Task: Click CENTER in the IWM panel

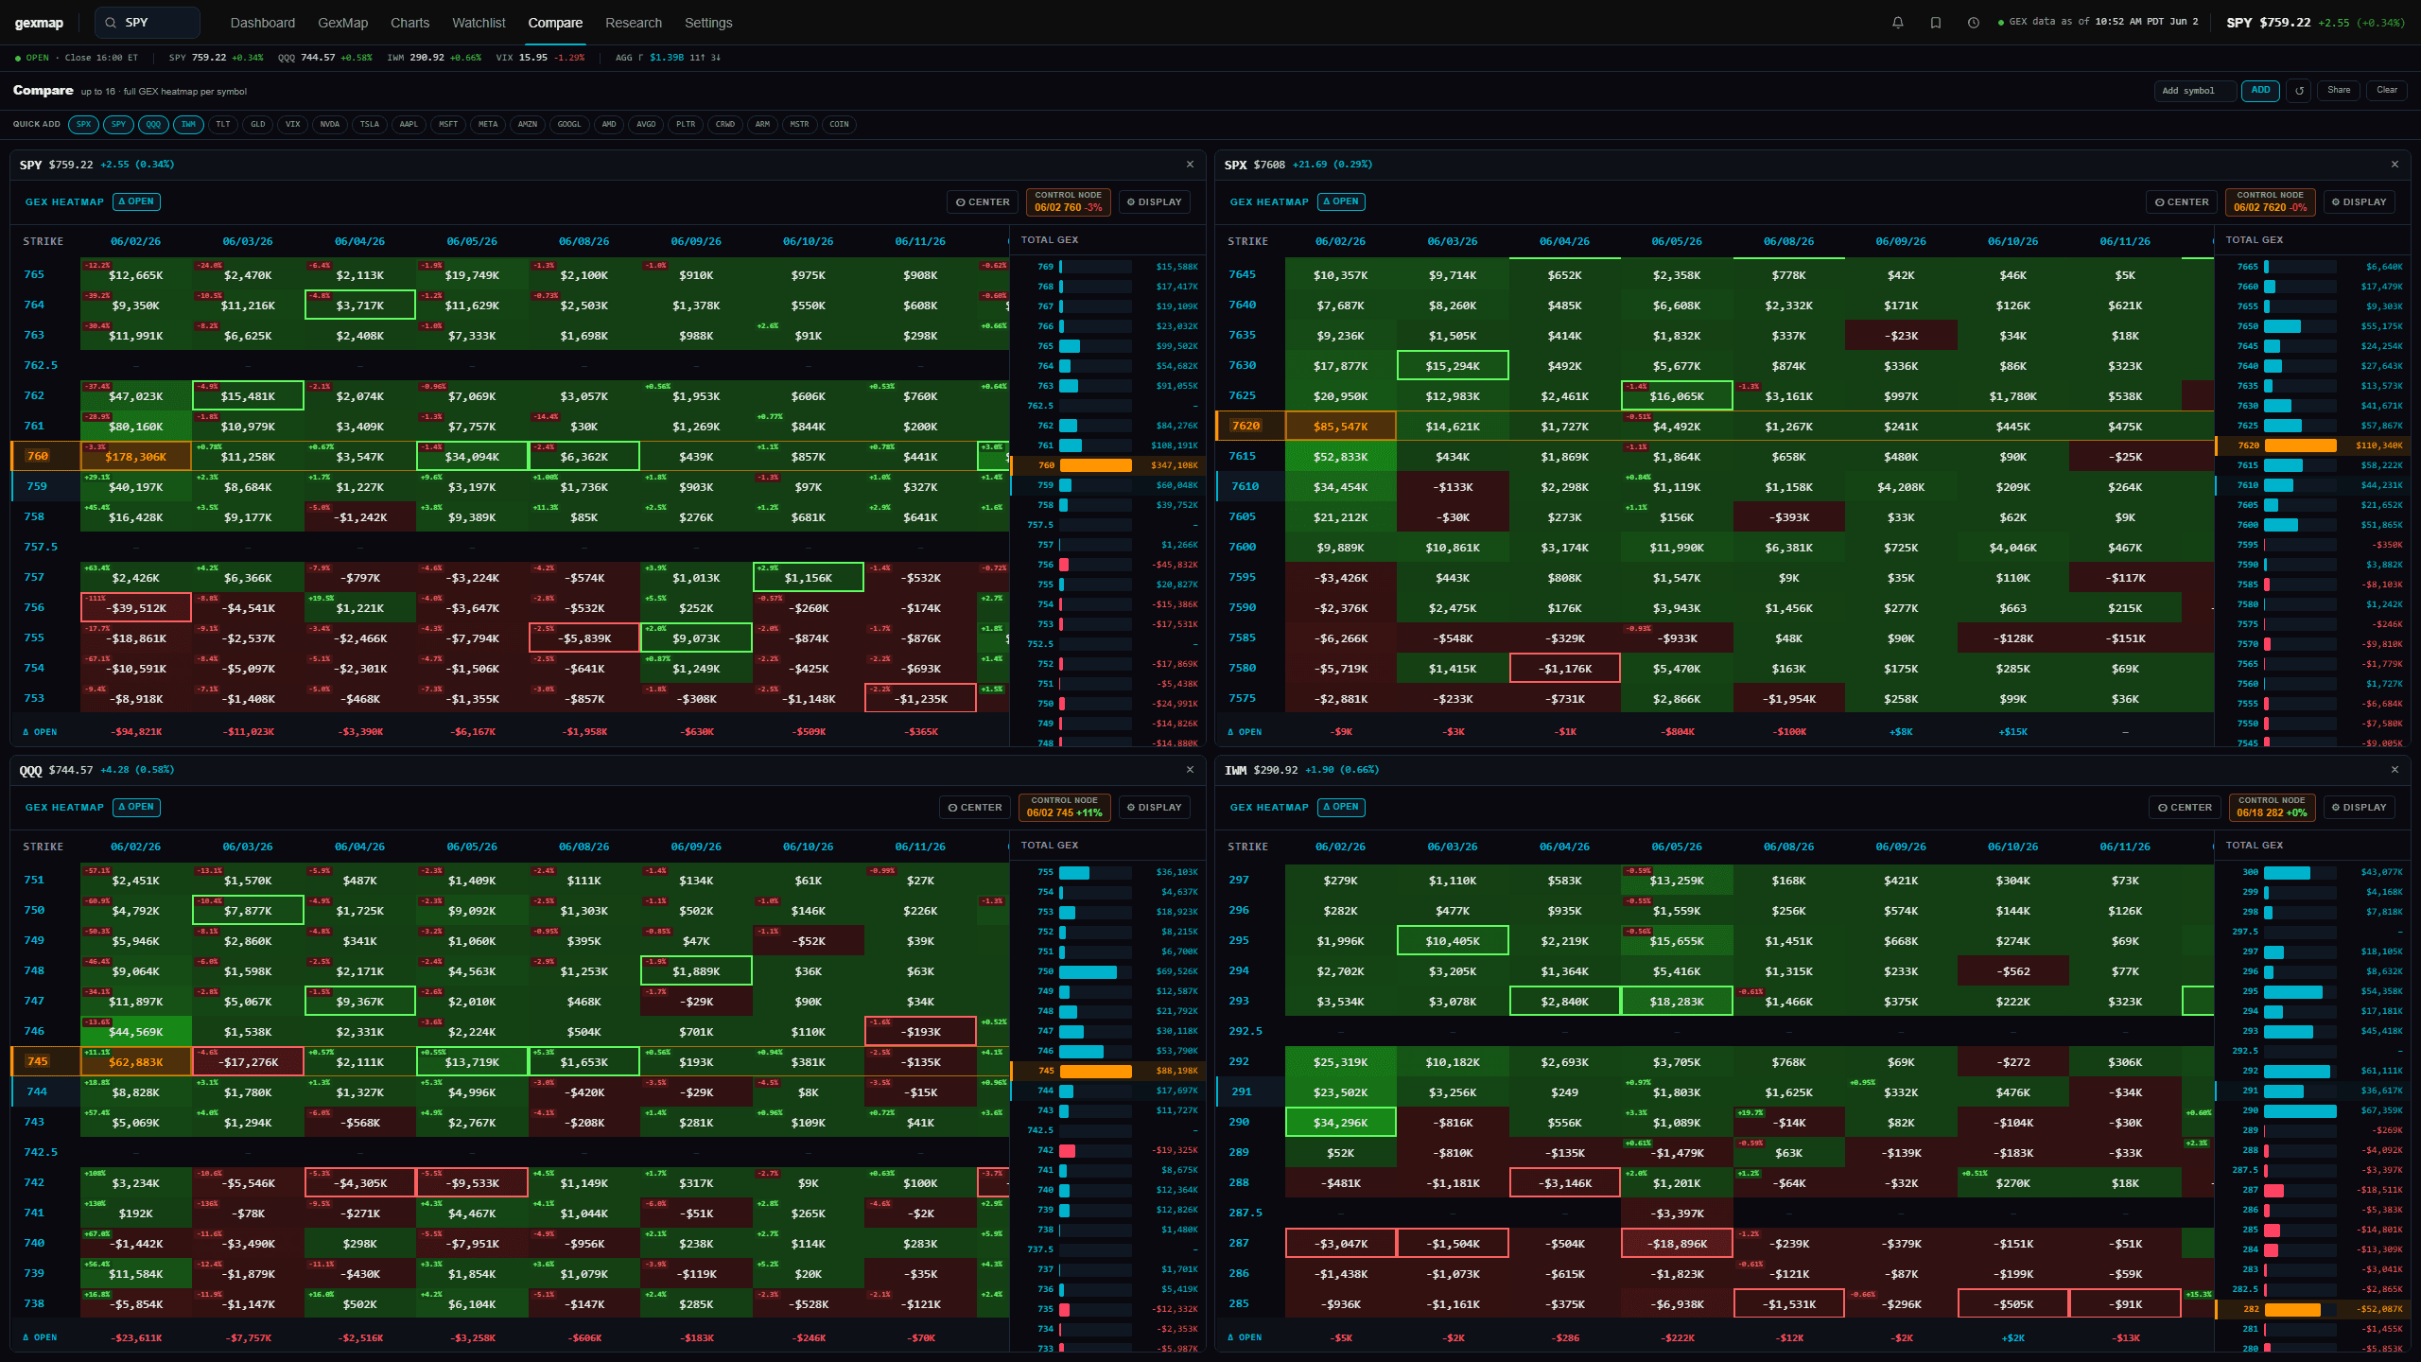Action: [x=2186, y=807]
